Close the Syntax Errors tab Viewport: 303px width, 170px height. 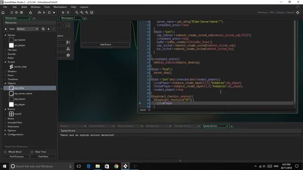[x=227, y=126]
